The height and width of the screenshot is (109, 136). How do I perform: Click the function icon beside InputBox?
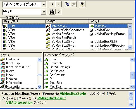click(46, 83)
